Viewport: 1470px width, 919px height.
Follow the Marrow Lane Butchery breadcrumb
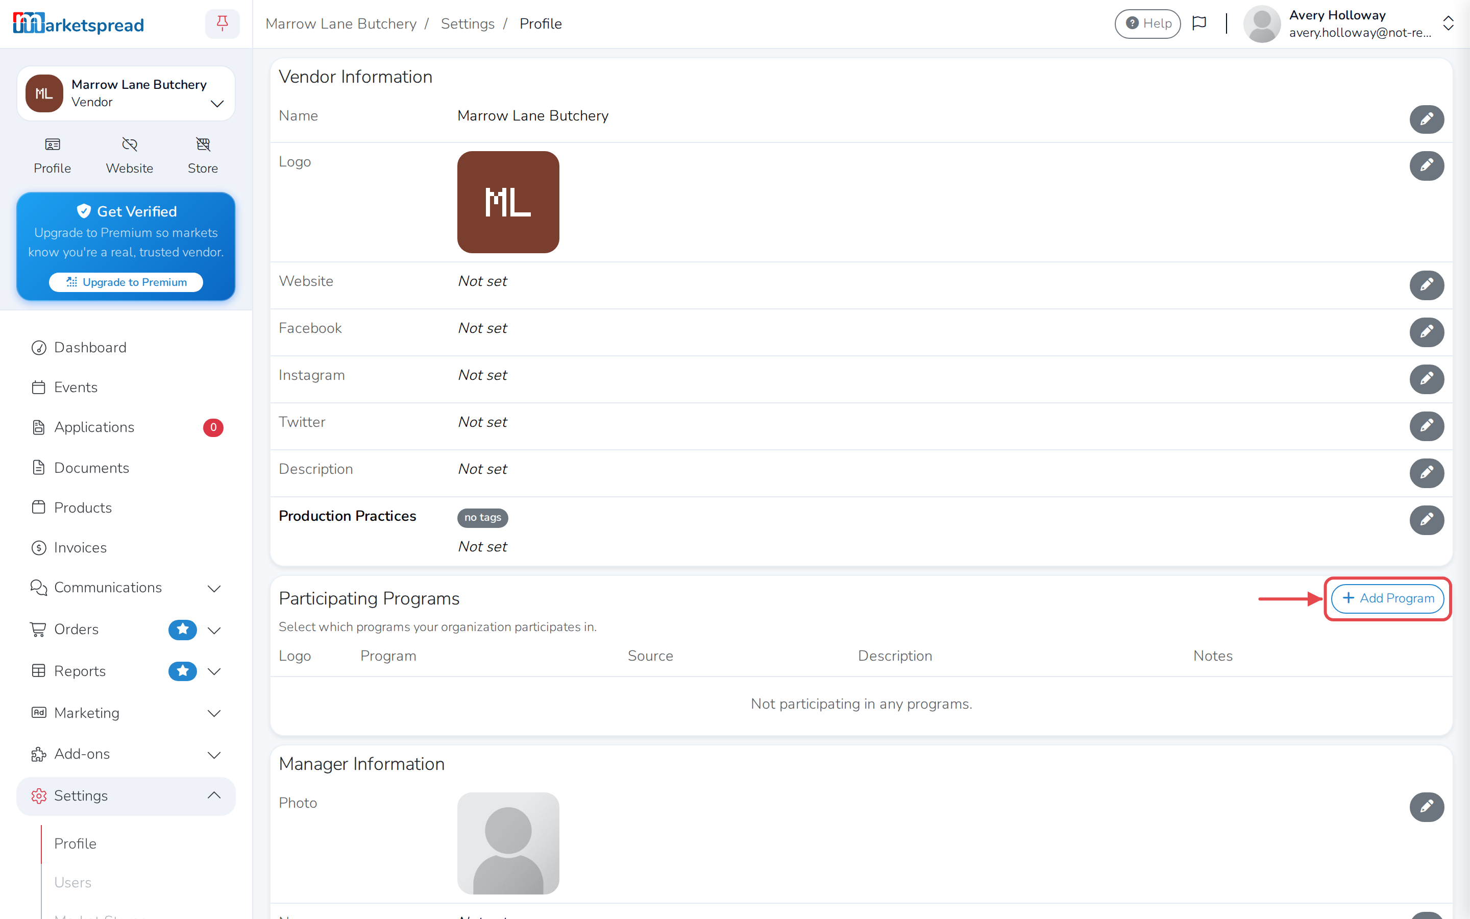pyautogui.click(x=341, y=23)
